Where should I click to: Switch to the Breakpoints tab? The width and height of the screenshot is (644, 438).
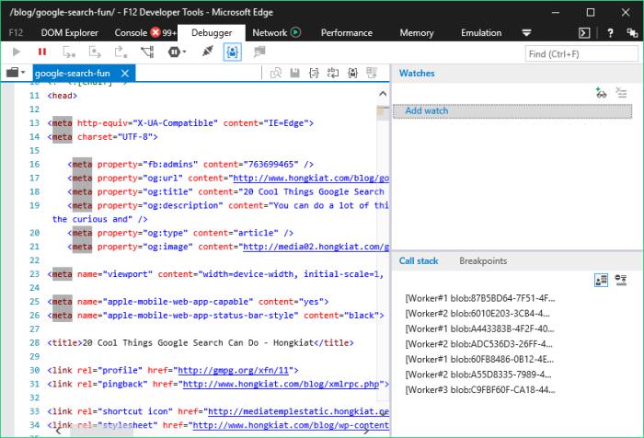(483, 261)
